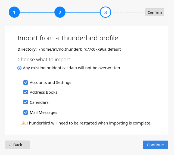Click the dashed line before Confirm
Viewport: 174px width, 155px height.
128,12
